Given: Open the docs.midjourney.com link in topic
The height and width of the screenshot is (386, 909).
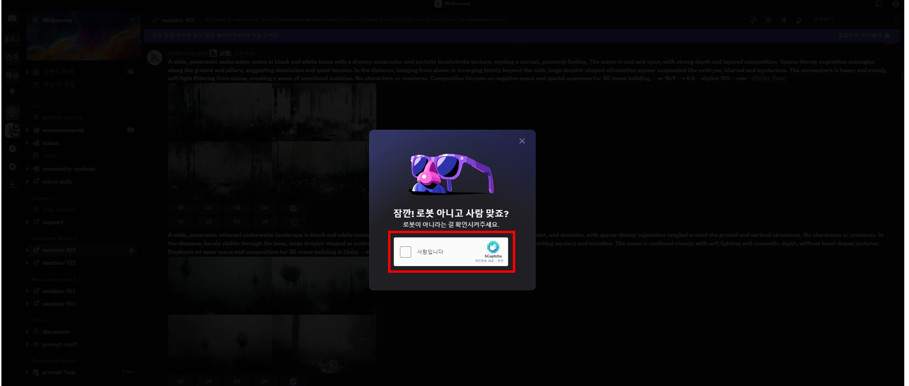Looking at the screenshot, I should (x=423, y=20).
